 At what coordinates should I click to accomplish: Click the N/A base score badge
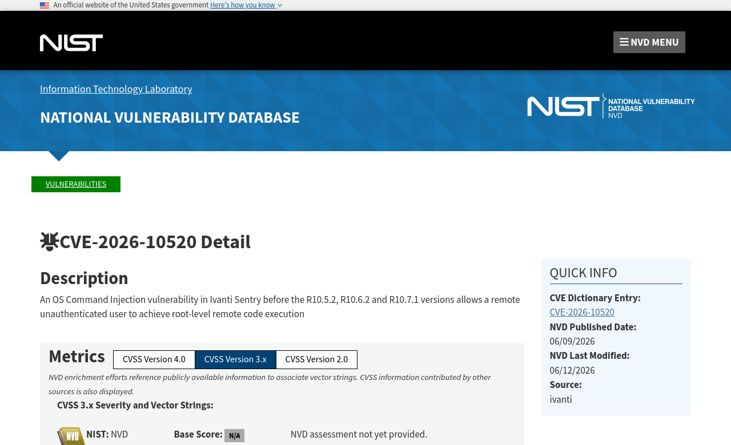[x=234, y=436]
